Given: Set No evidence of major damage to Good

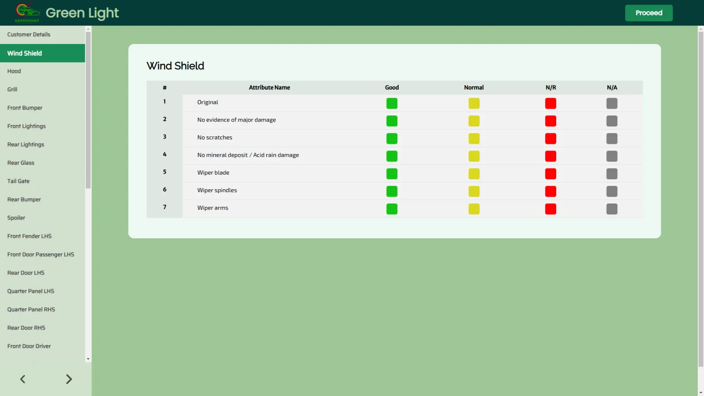Looking at the screenshot, I should (x=392, y=121).
